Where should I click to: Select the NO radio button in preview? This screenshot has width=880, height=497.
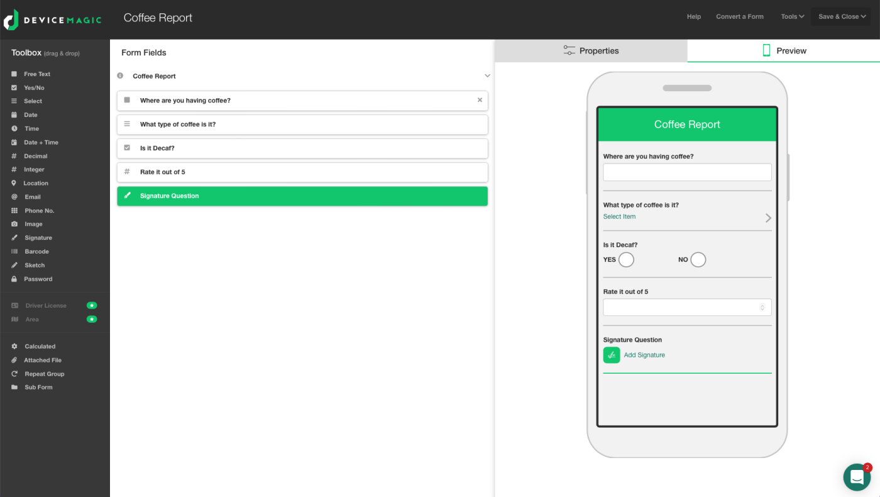pyautogui.click(x=698, y=259)
